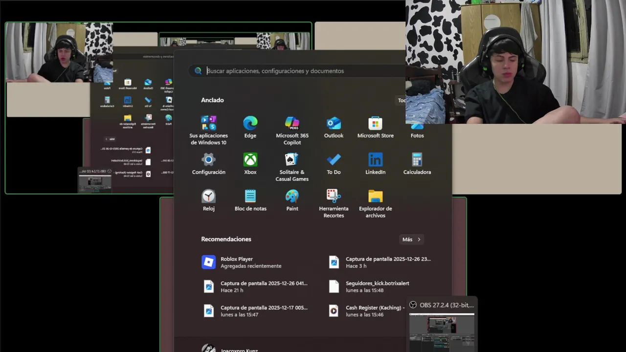Viewport: 626px width, 352px height.
Task: Click the search magnifier icon
Action: click(198, 71)
